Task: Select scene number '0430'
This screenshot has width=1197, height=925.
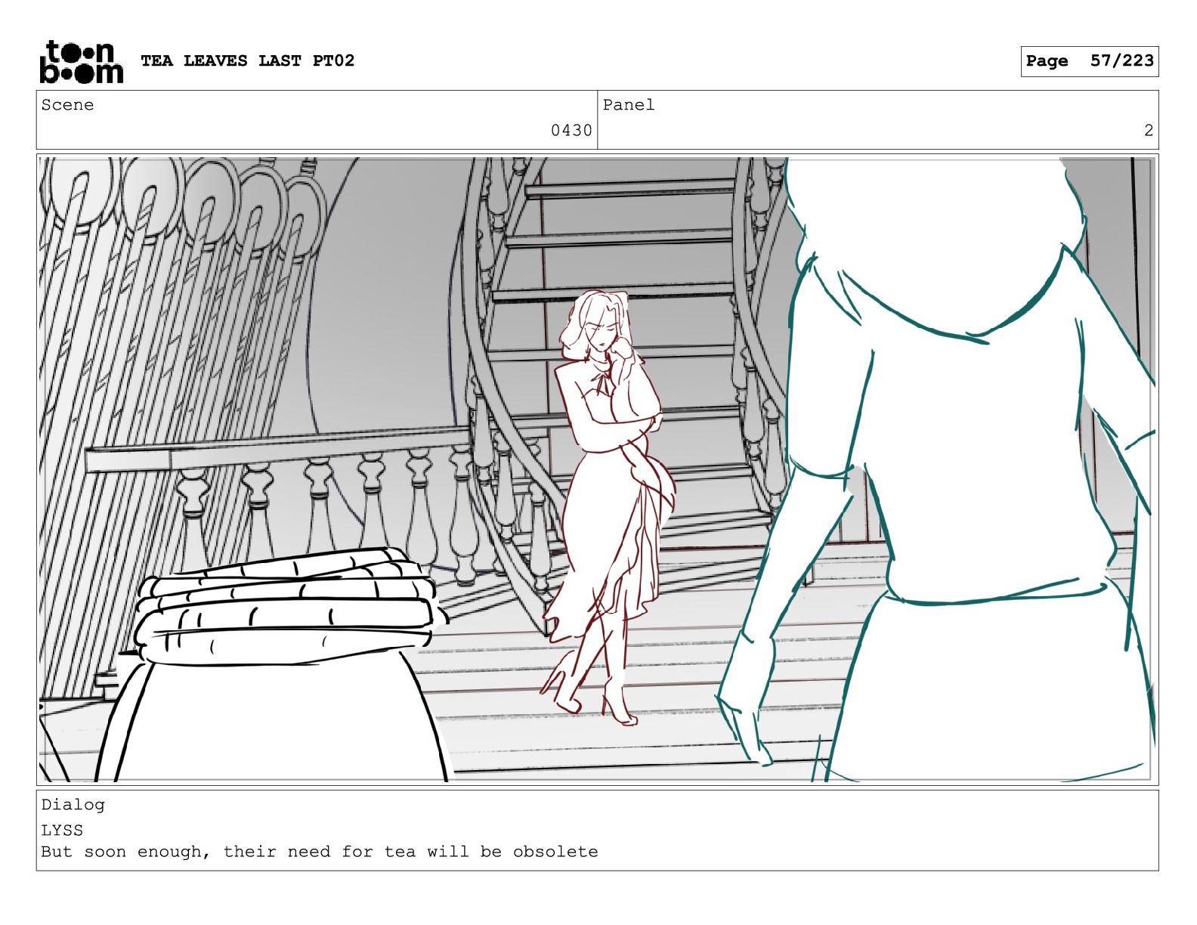Action: 571,131
